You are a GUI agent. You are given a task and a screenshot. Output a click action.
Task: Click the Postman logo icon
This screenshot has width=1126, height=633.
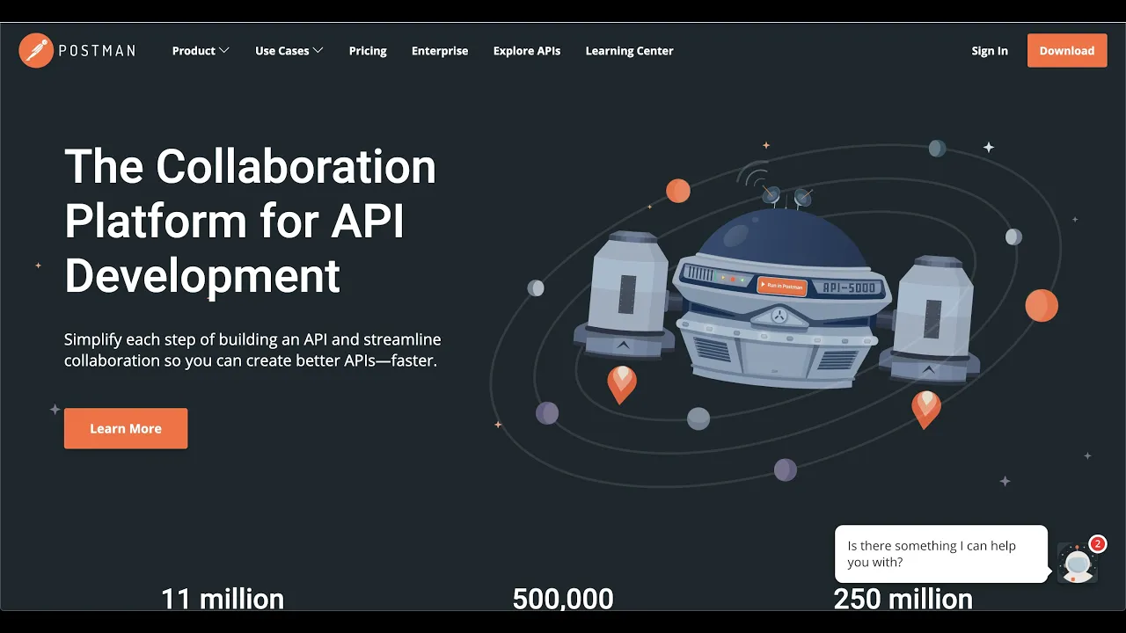click(36, 50)
